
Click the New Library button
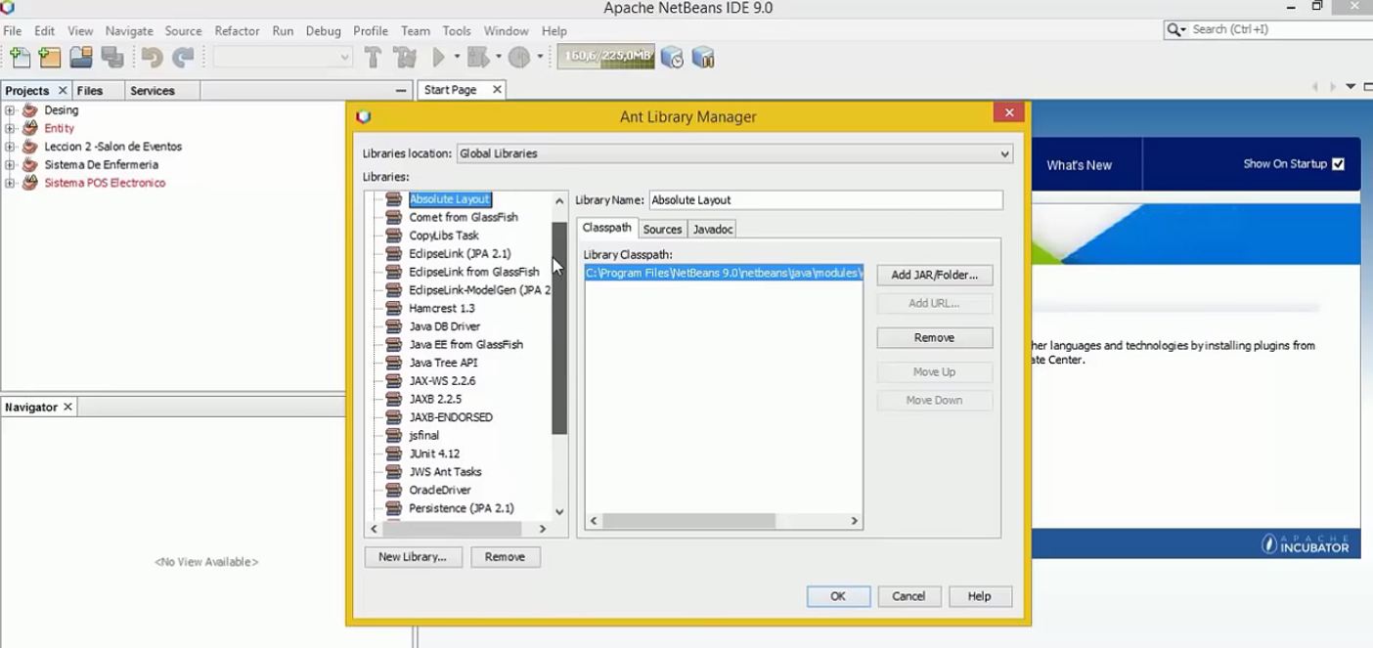[412, 556]
